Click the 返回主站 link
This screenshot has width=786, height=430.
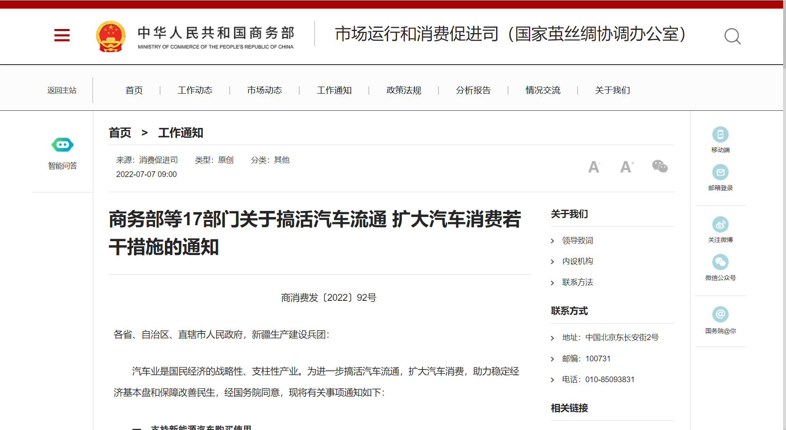coord(62,90)
